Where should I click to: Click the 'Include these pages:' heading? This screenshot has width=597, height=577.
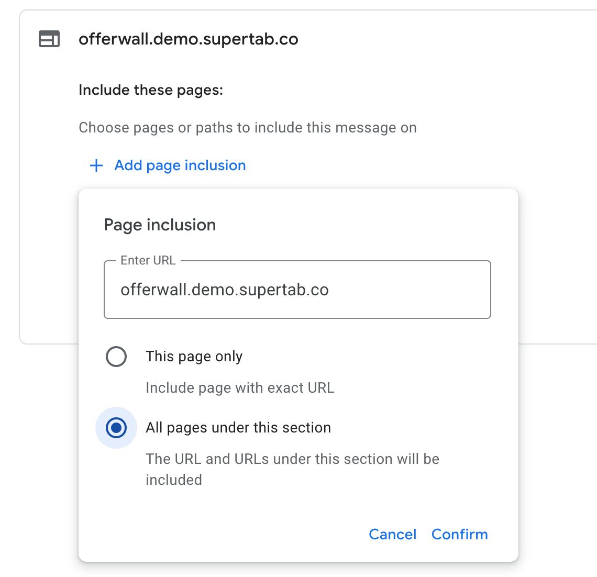point(151,90)
